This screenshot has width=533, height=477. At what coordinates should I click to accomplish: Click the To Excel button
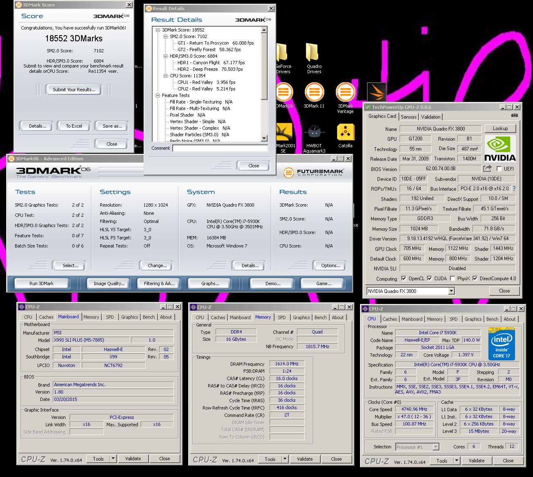(74, 126)
